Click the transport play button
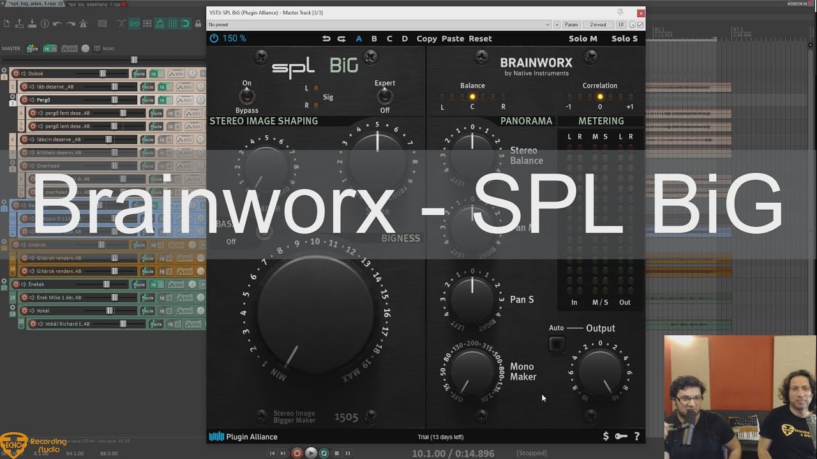The width and height of the screenshot is (817, 459). tap(311, 453)
